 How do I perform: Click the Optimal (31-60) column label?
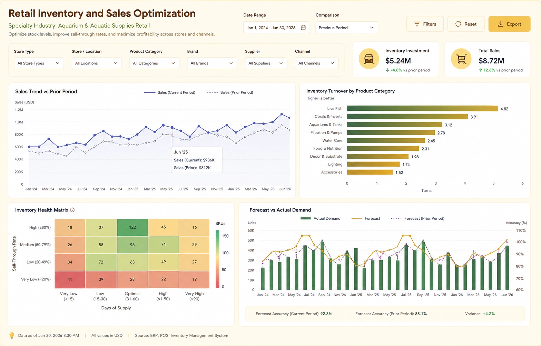[x=132, y=296]
